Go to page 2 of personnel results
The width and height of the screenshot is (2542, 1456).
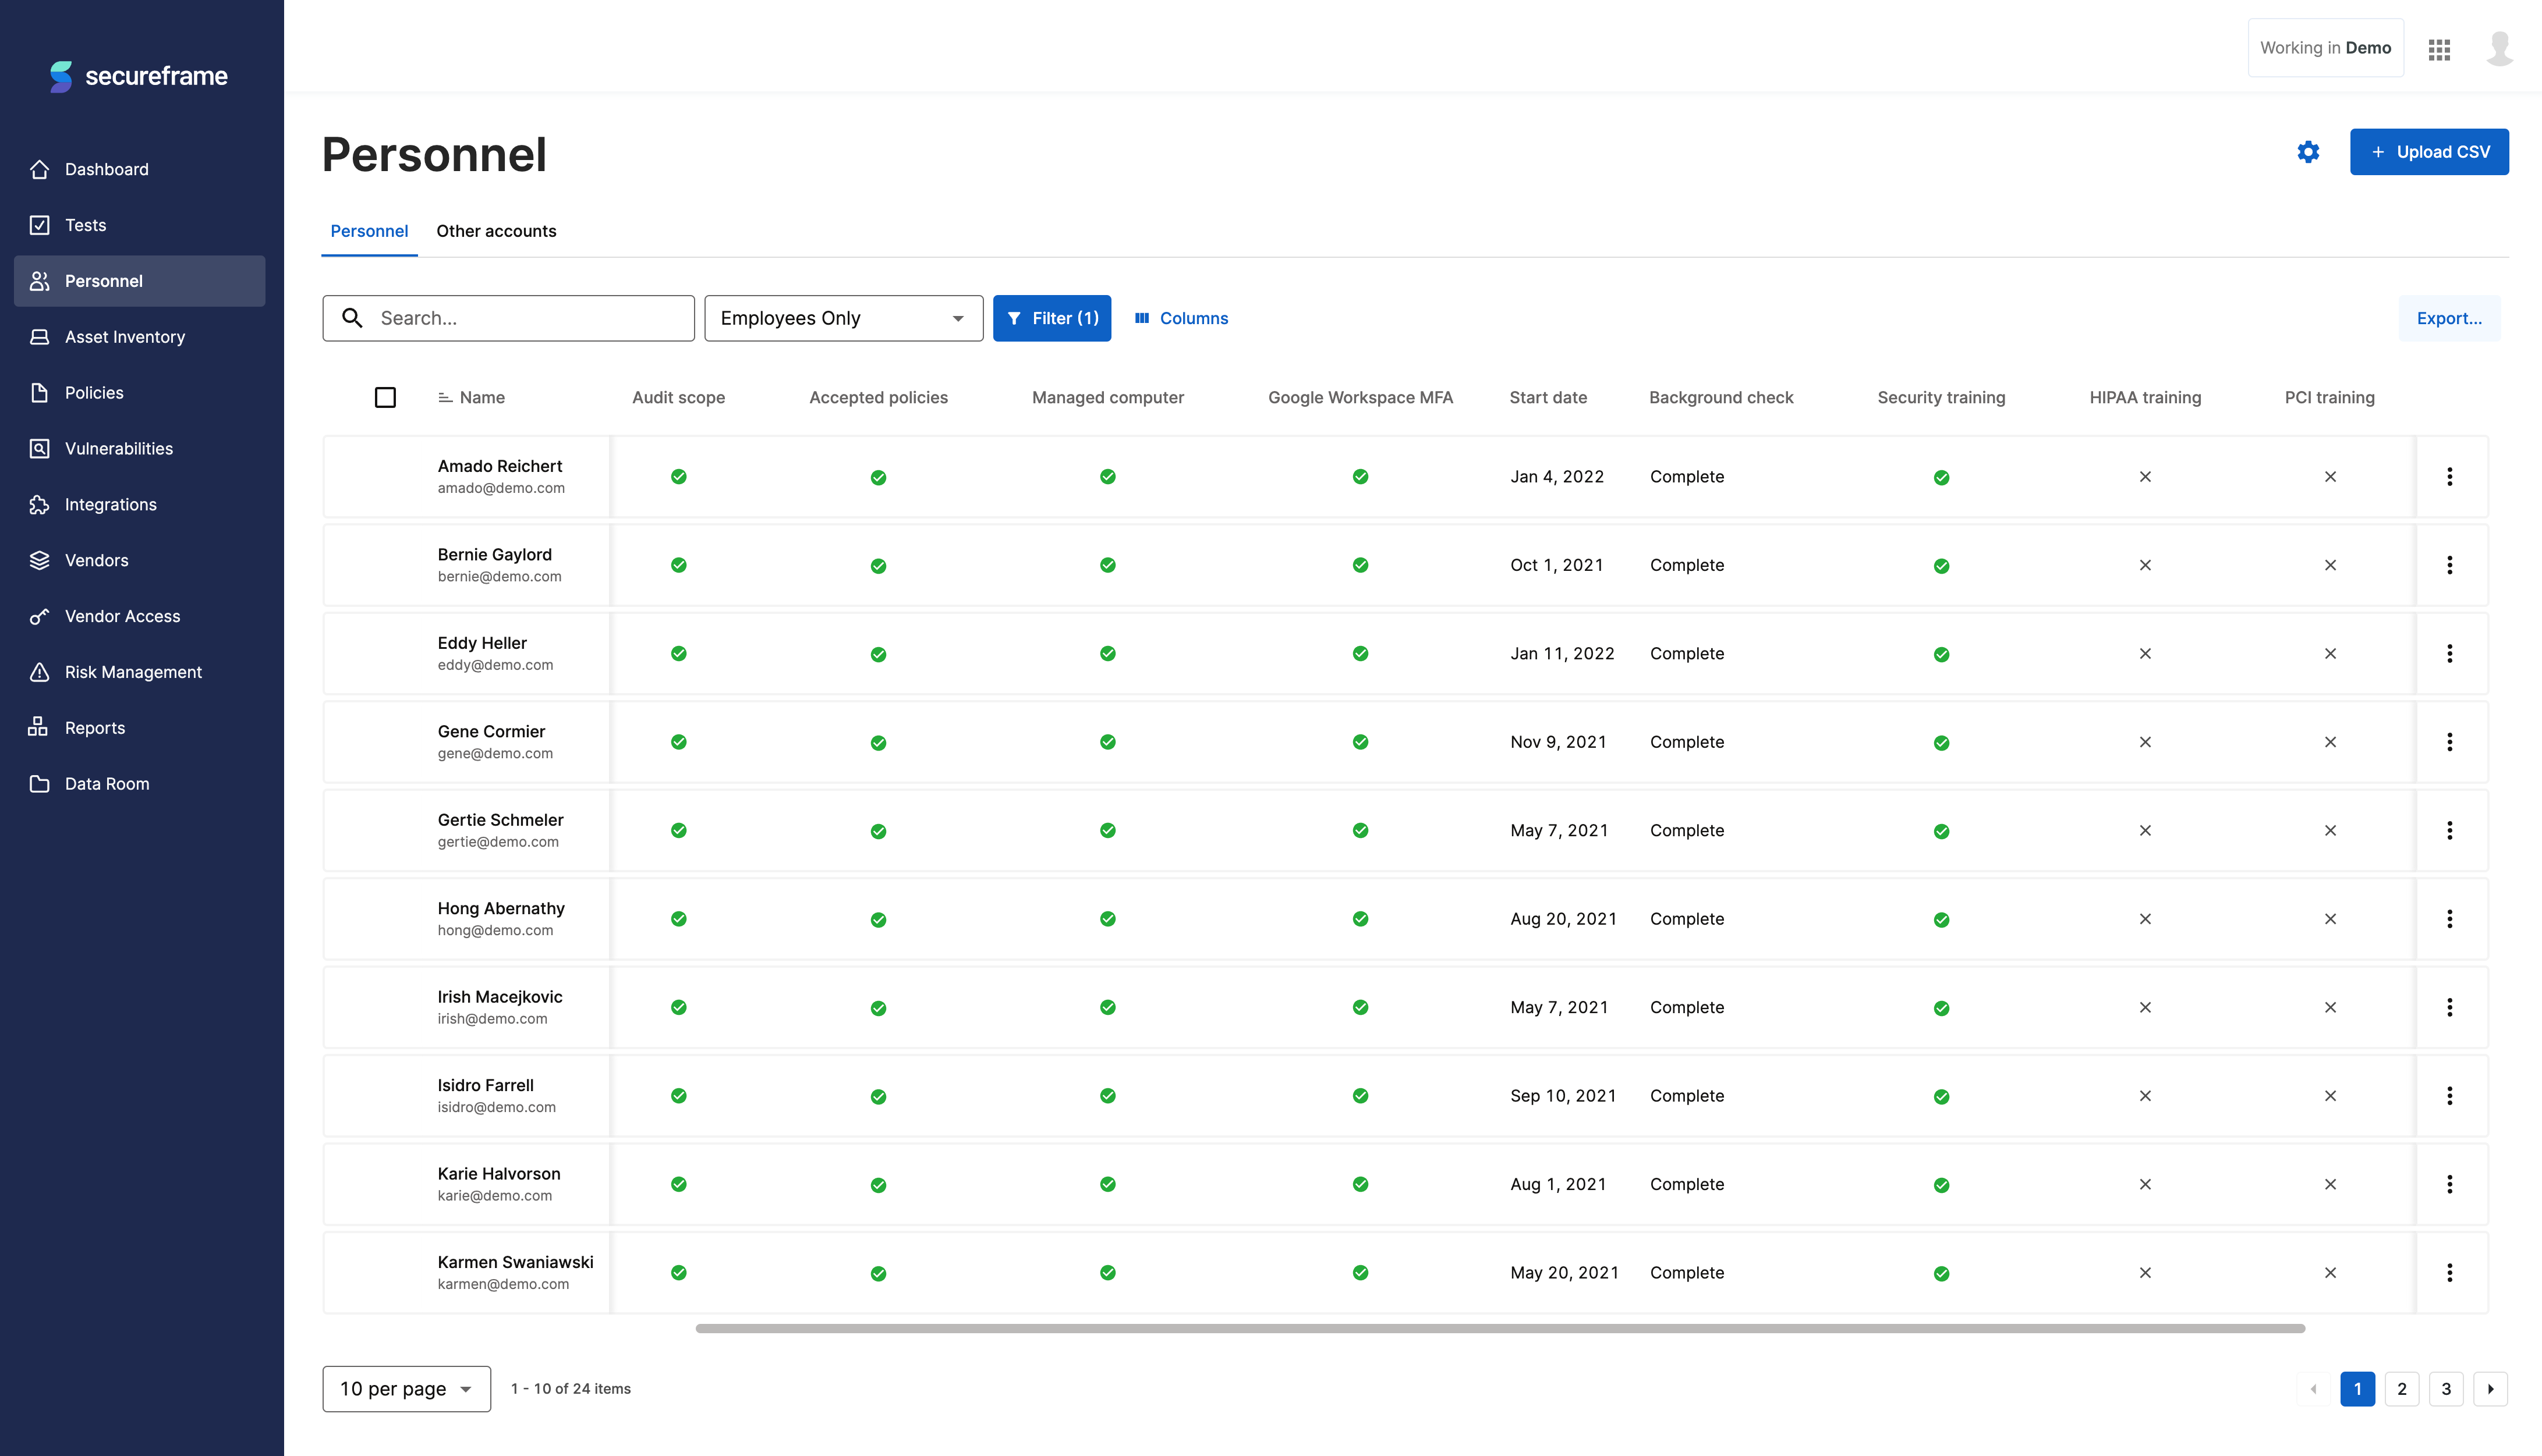click(2401, 1389)
